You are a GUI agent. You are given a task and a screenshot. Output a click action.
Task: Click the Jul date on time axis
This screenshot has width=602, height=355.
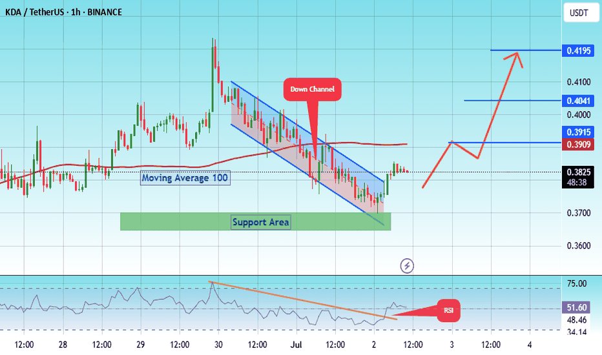[x=296, y=345]
